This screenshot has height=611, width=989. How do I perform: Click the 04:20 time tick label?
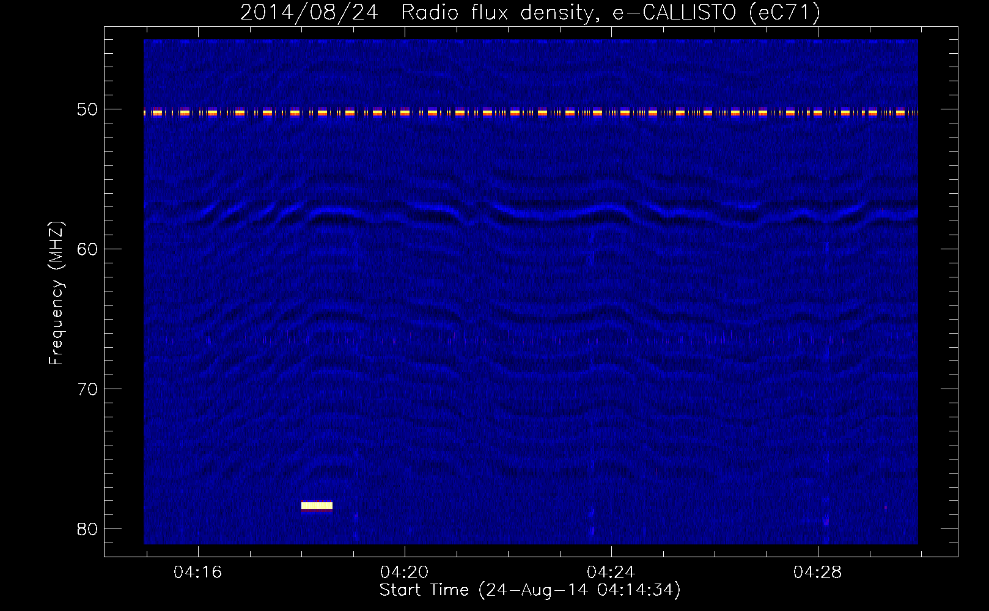point(404,573)
